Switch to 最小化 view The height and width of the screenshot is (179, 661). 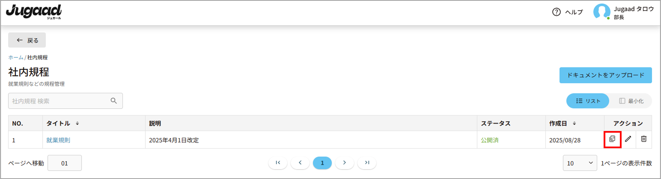click(x=631, y=101)
